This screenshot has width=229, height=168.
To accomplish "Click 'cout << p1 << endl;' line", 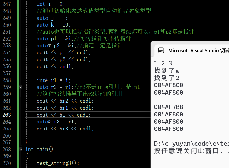I will point(64,52).
